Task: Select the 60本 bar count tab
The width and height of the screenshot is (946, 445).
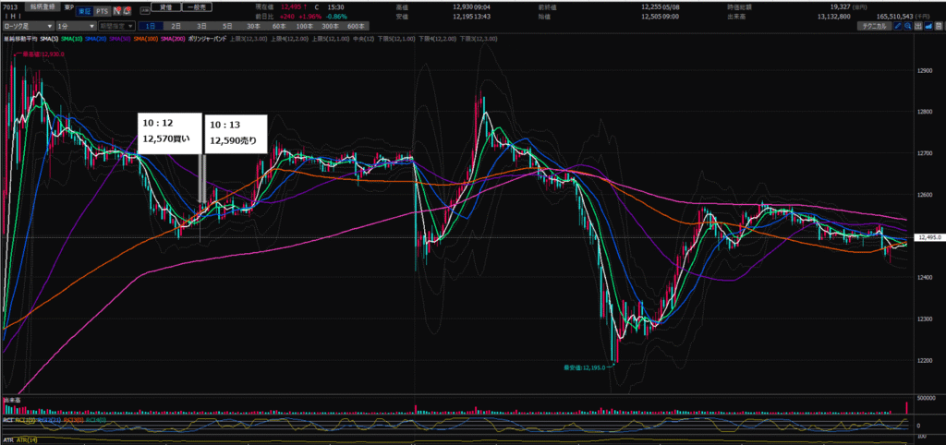Action: pos(279,27)
